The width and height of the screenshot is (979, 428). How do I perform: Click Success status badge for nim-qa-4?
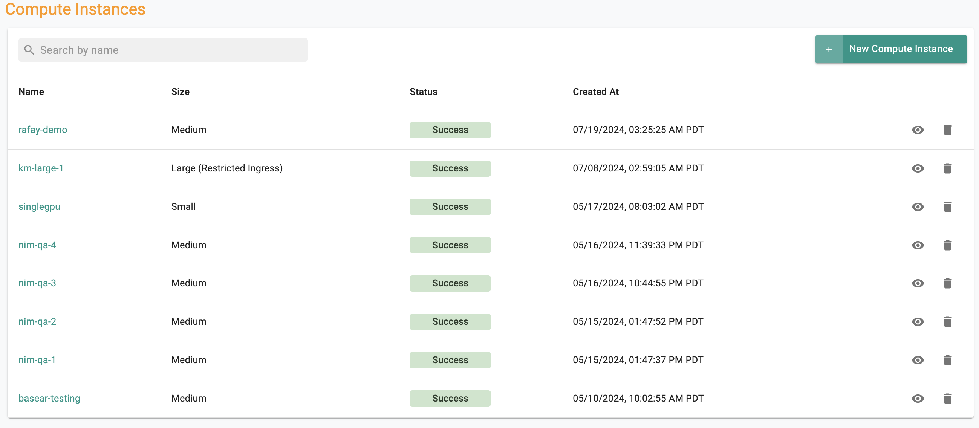coord(450,245)
